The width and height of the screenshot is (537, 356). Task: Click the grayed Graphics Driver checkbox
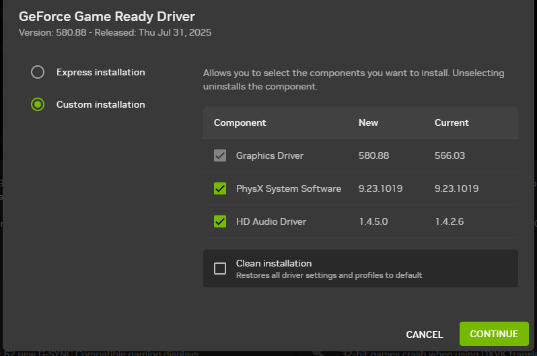coord(220,155)
